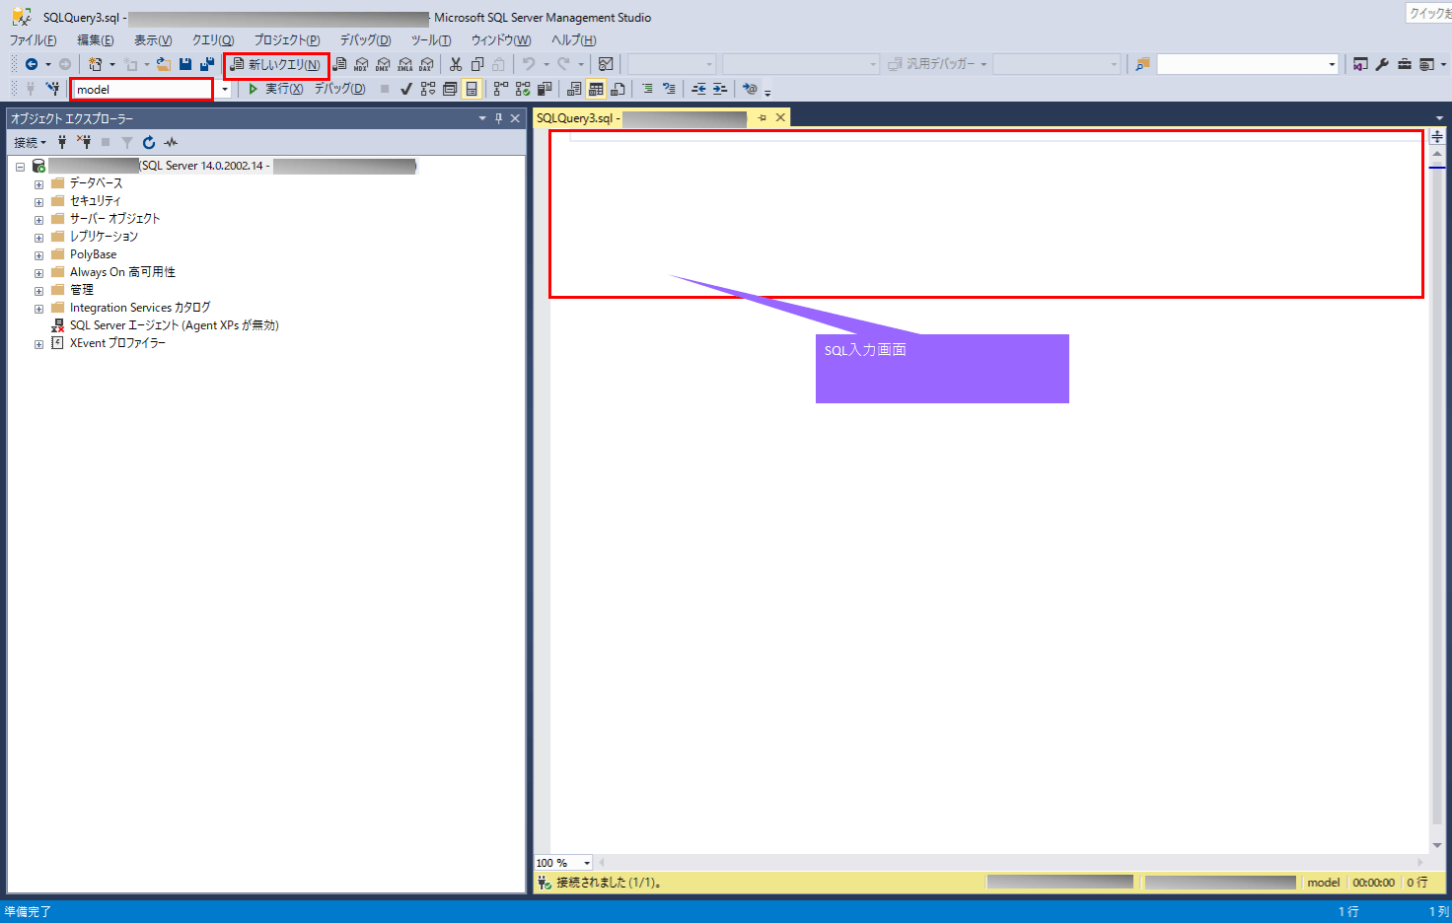
Task: Click the デバッグ(D) toolbar button
Action: (x=339, y=89)
